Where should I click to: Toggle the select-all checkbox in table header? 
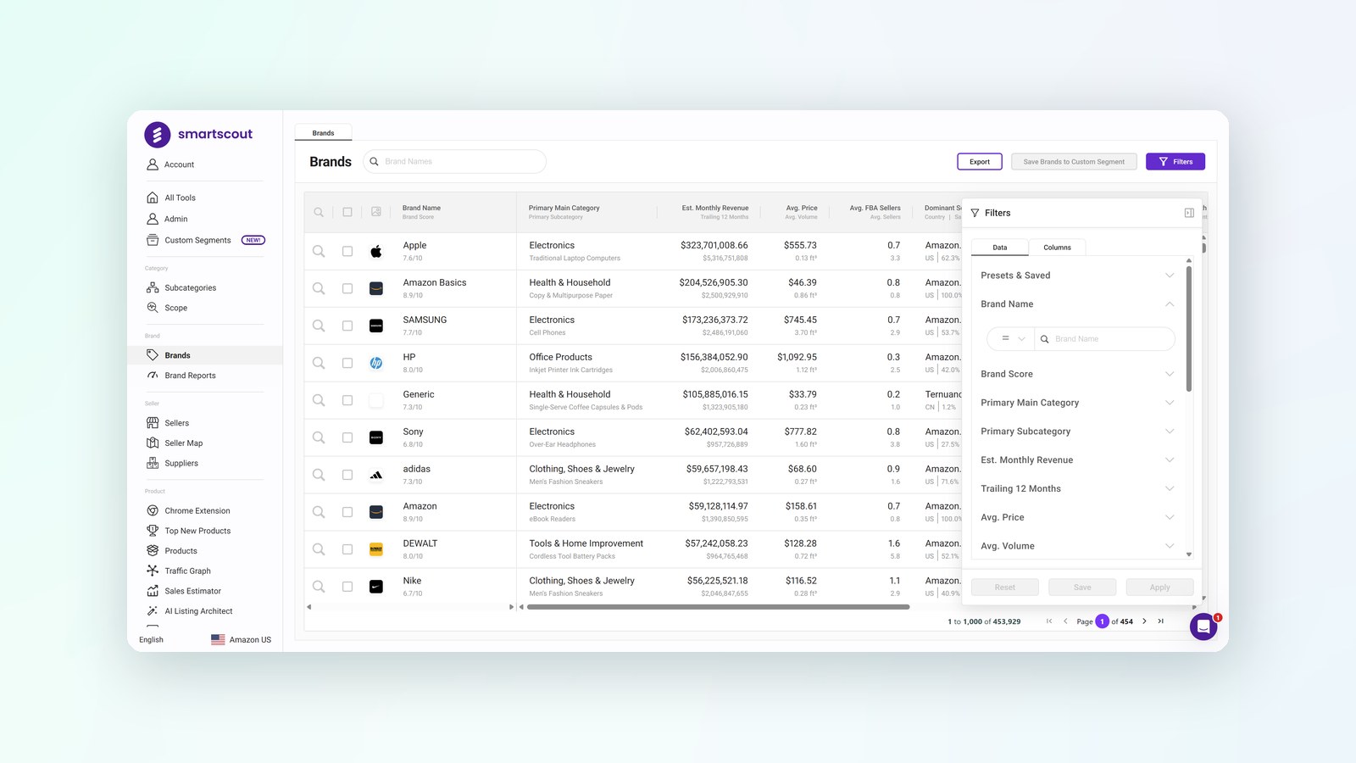(x=347, y=212)
